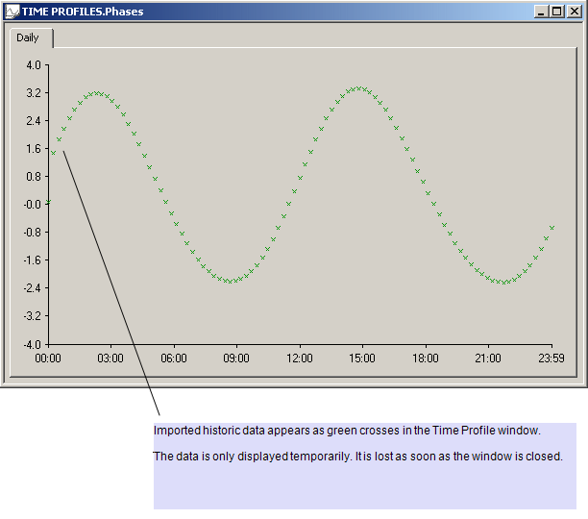588x519 pixels.
Task: Click the 23:59 time axis label
Action: pos(551,358)
